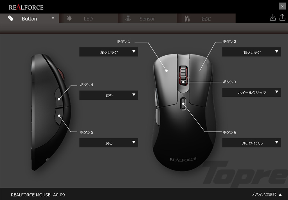This screenshot has height=200, width=288.
Task: Click the REALFORCE logo in header
Action: click(x=26, y=7)
